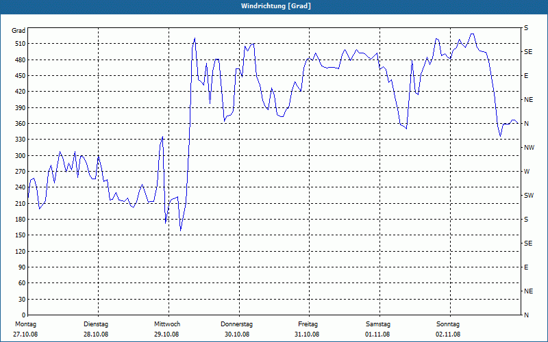Click the date 31.10.08
Viewport: 548px width, 342px height.
point(307,334)
